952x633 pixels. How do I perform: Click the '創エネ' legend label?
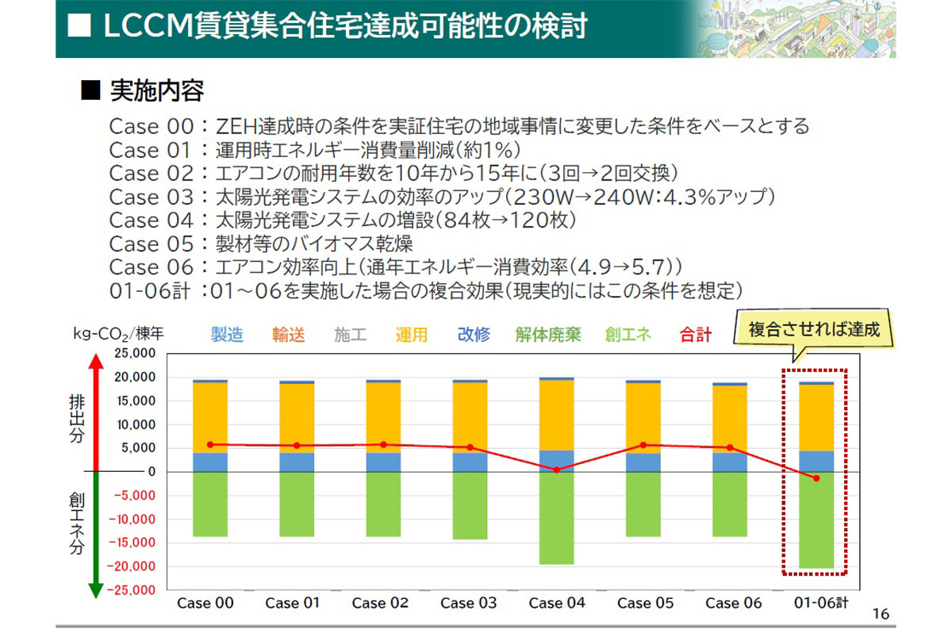point(628,335)
